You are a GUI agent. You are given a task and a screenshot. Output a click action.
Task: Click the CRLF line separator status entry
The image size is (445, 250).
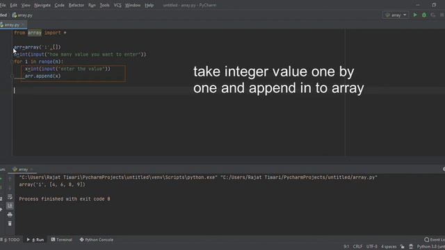357,247
